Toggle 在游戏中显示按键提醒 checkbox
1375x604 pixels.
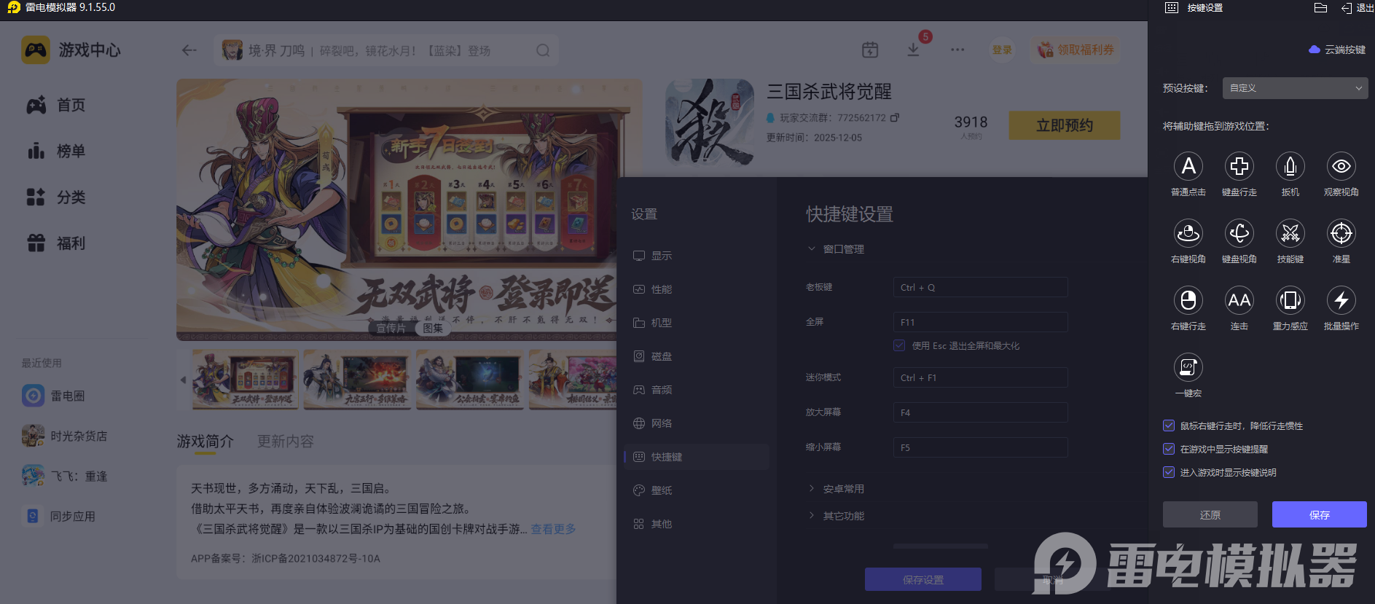click(x=1169, y=449)
